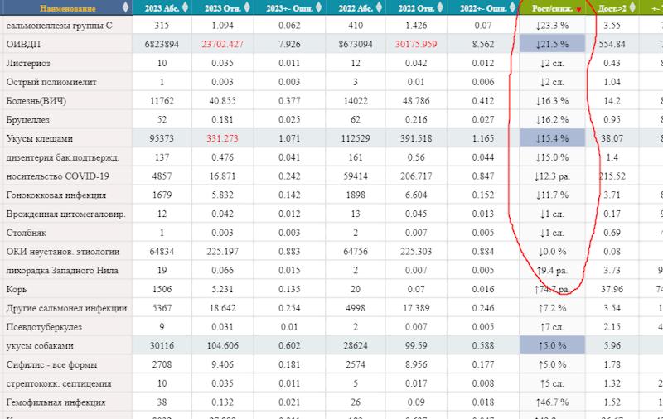Screen dimensions: 663x419
Task: Click sort arrows in 2022 Отн. header
Action: pos(440,8)
